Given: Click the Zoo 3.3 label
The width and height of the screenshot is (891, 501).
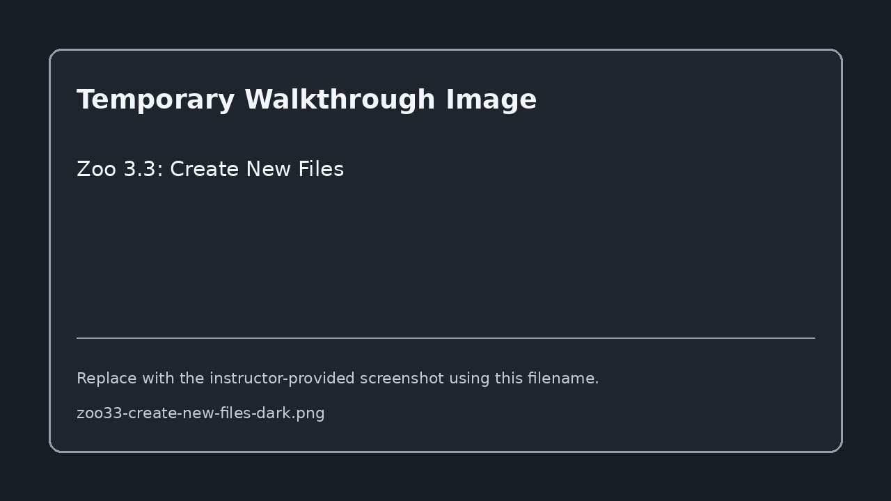Looking at the screenshot, I should [x=118, y=169].
